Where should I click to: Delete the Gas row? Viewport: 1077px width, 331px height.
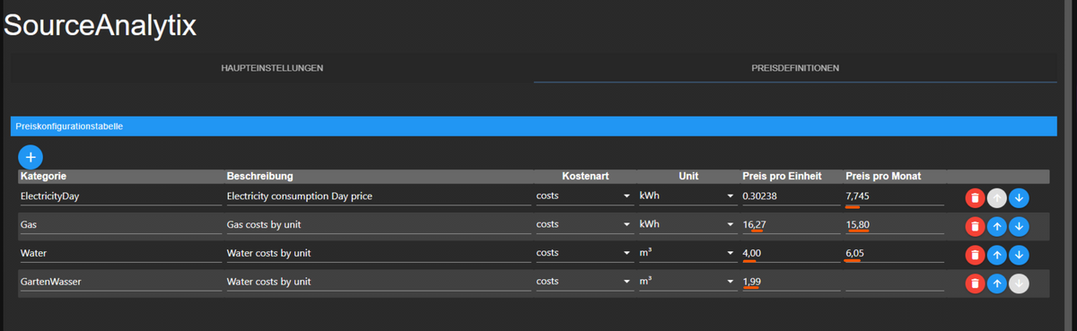(x=975, y=227)
